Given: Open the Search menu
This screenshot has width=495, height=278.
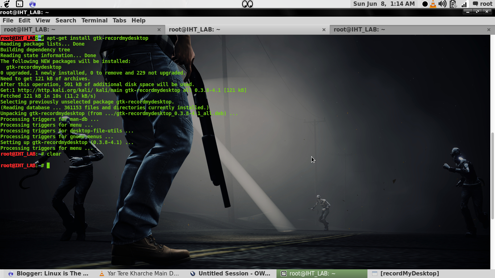Looking at the screenshot, I should pos(66,21).
